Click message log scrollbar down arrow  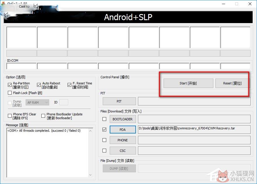(x=90, y=175)
